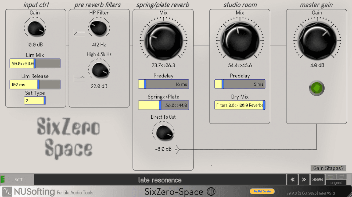Open the late resonance preset list

point(160,180)
